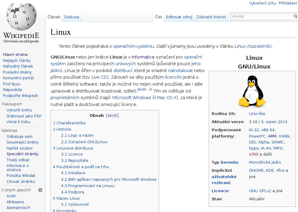The image size is (298, 212).
Task: Click Vytvoření účtu link
Action: pos(262,3)
